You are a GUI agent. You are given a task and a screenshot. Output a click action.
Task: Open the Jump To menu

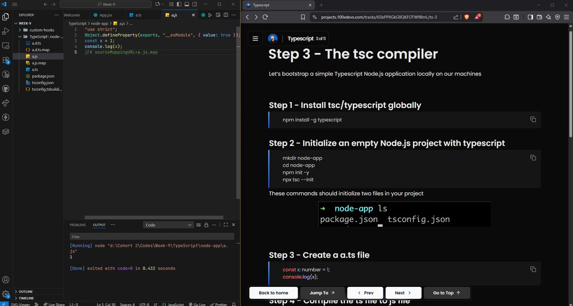[x=322, y=293]
